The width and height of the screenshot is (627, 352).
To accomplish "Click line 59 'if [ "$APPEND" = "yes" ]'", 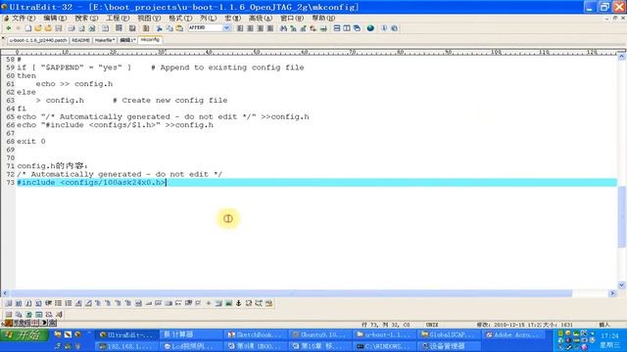I will 74,67.
